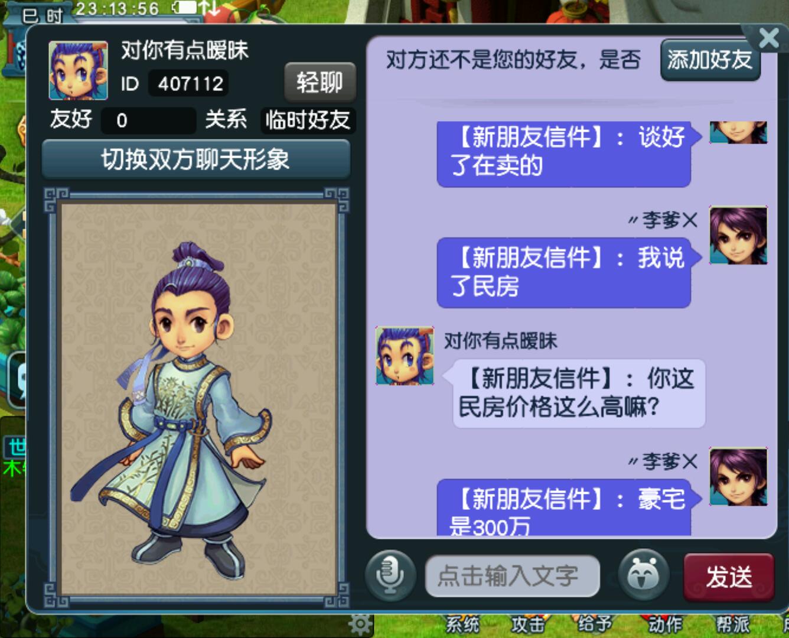Toggle 切换双方聊天形象 display
The width and height of the screenshot is (789, 638).
pyautogui.click(x=196, y=159)
